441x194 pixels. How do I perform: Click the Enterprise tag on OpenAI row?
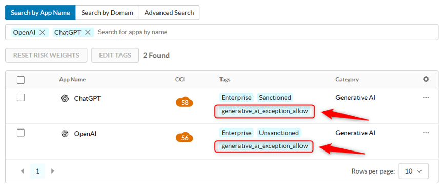tap(236, 133)
